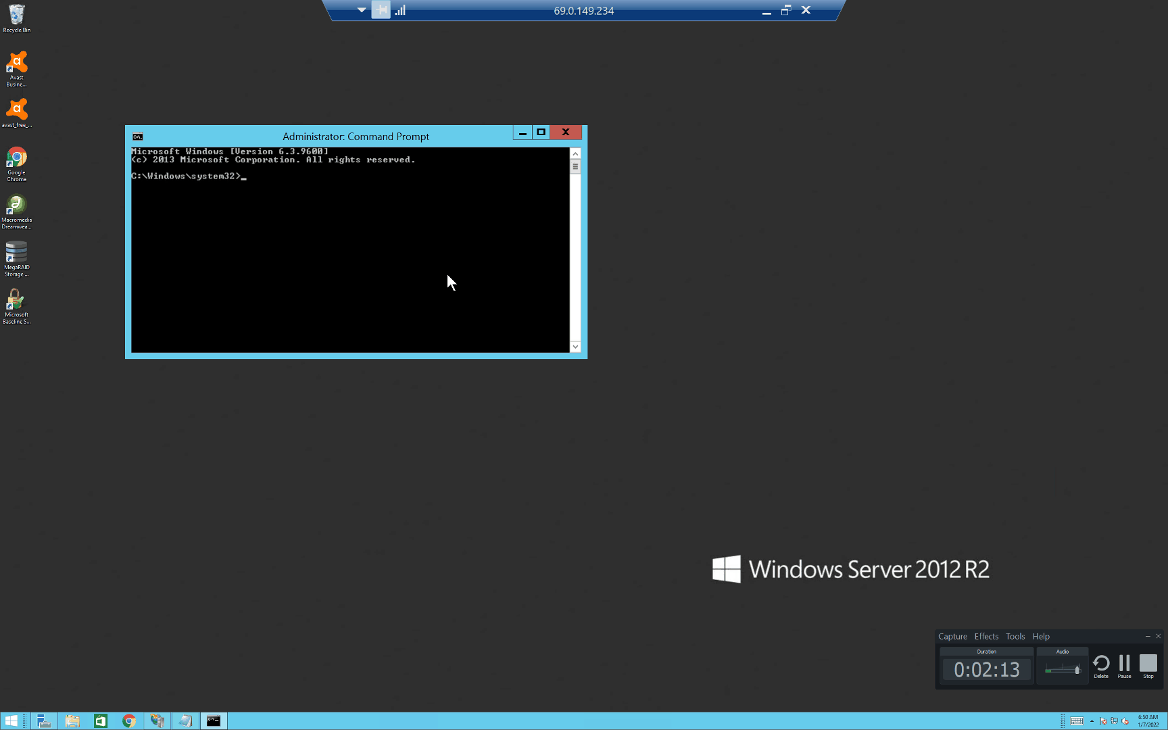This screenshot has width=1168, height=730.
Task: Click the Command Prompt scrollbar down arrow
Action: (x=575, y=347)
